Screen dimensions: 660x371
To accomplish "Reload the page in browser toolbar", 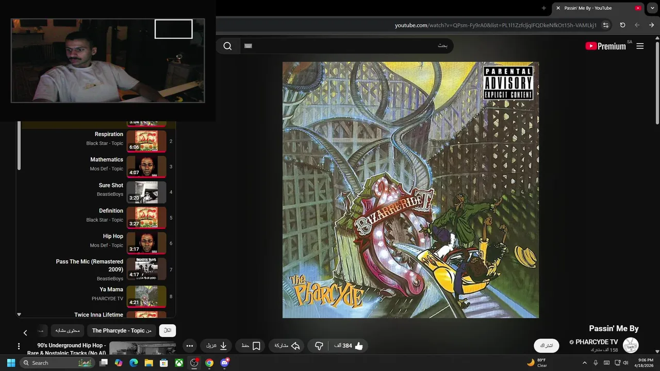I will (622, 25).
